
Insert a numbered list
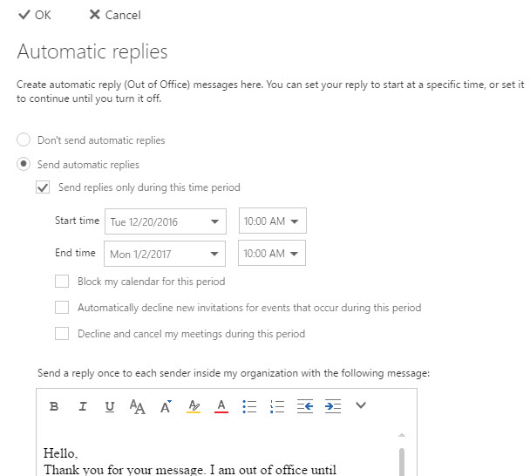tap(276, 406)
